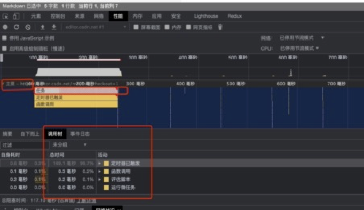Check the 启用高级绘制插桩（慢速）option

click(x=4, y=49)
